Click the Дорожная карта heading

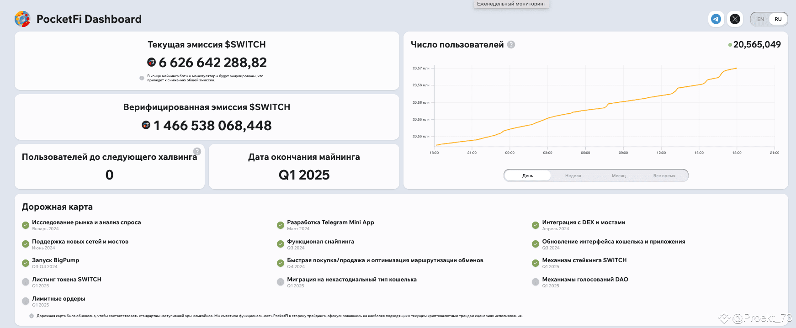tap(57, 207)
